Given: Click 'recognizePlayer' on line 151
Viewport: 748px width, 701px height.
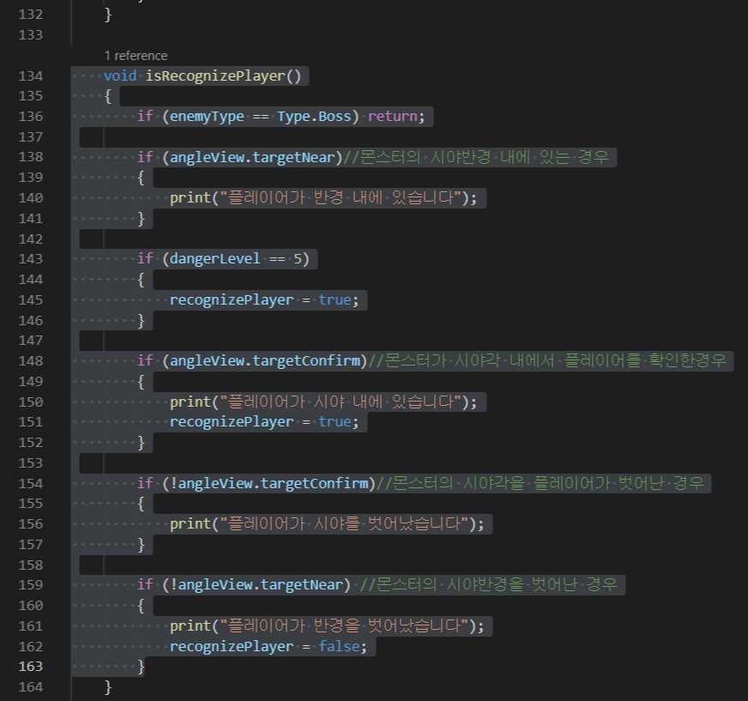Looking at the screenshot, I should click(x=232, y=422).
